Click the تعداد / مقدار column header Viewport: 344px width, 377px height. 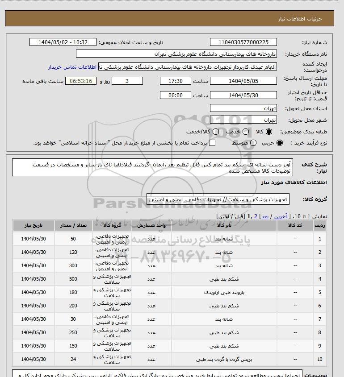click(73, 225)
